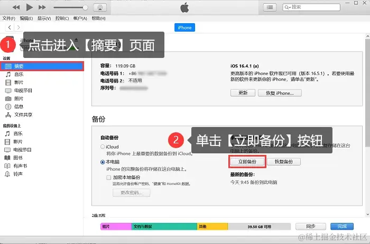Select the iCloud backup radio button
Image resolution: width=370 pixels, height=244 pixels.
point(103,147)
